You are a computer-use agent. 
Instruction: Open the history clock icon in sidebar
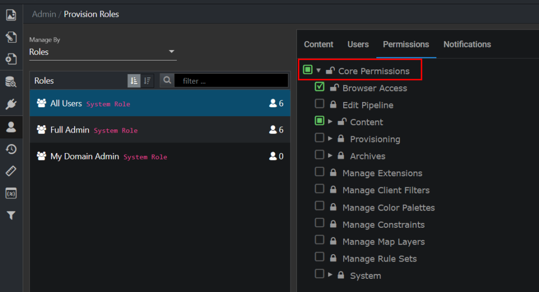click(11, 149)
